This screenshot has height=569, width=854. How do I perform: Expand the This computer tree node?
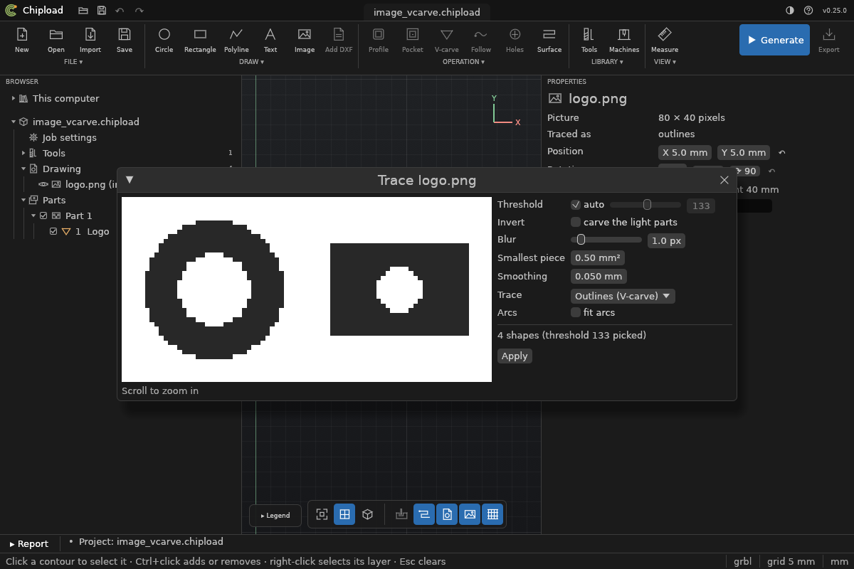click(x=14, y=98)
